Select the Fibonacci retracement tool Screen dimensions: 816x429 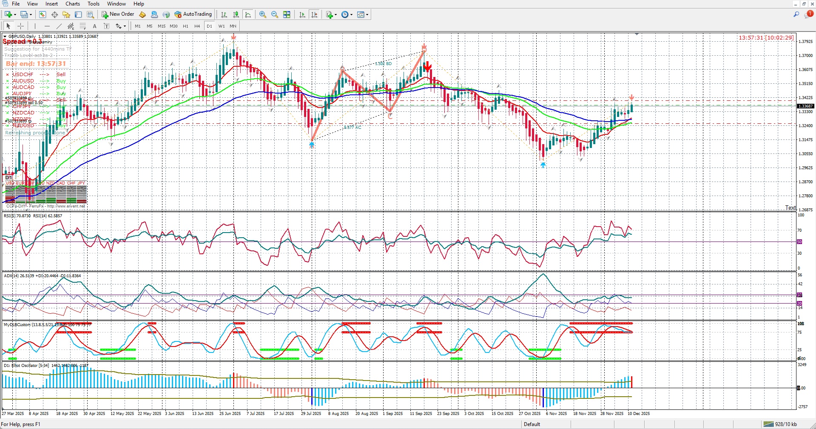click(x=83, y=26)
